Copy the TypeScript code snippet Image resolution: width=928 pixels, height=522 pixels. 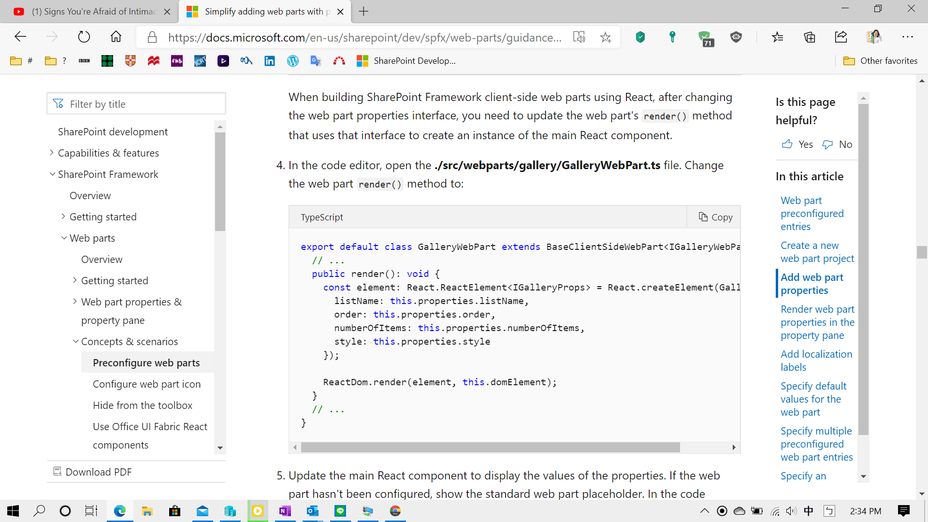point(715,217)
